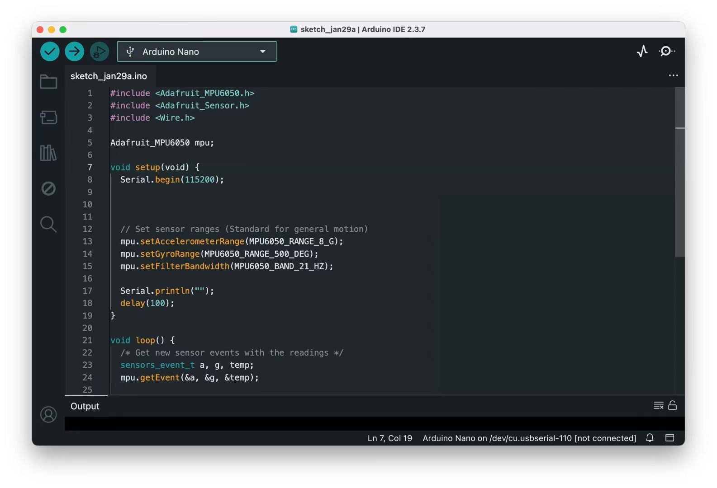The image size is (717, 488).
Task: Click line number 13 in the gutter
Action: [x=87, y=241]
